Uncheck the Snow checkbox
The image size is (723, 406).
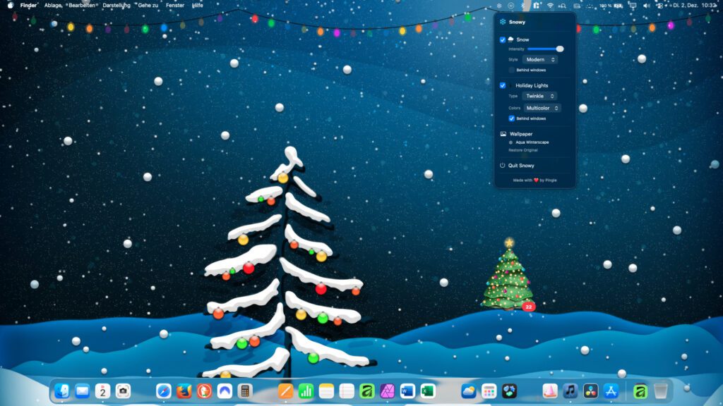(502, 39)
